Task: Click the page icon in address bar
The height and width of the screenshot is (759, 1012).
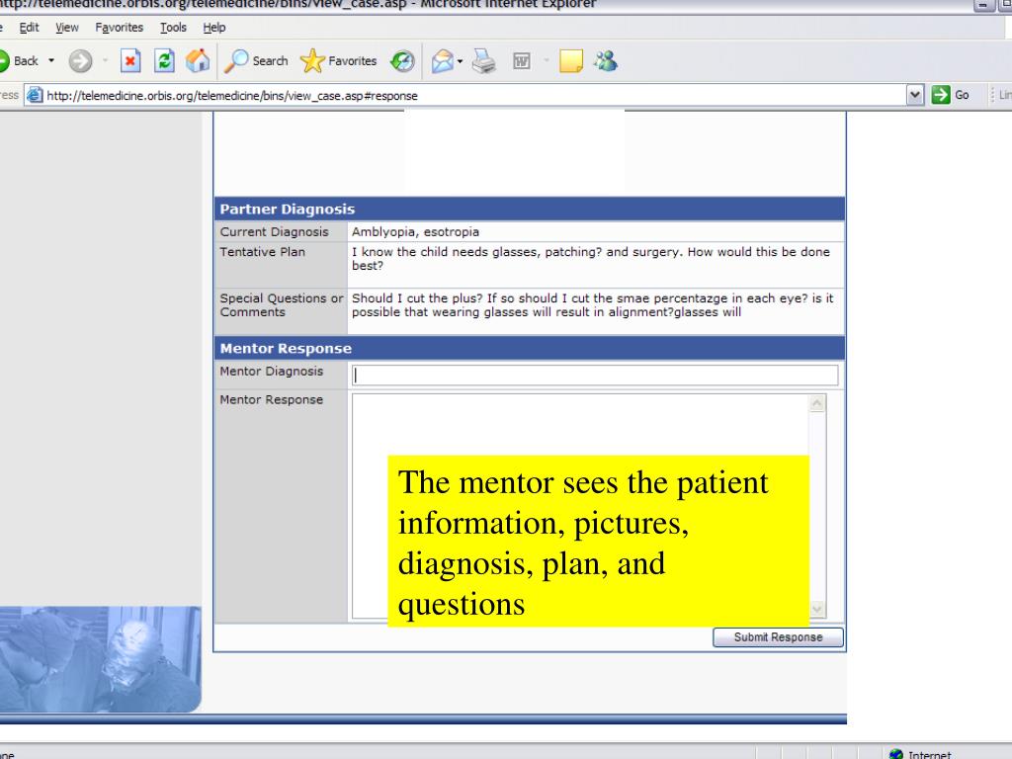Action: click(35, 96)
